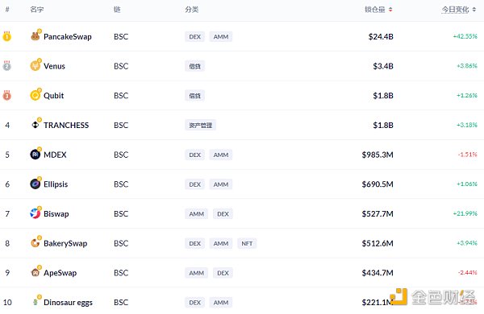This screenshot has width=484, height=314.
Task: Sort by 锁仓量 using its arrow
Action: [390, 10]
